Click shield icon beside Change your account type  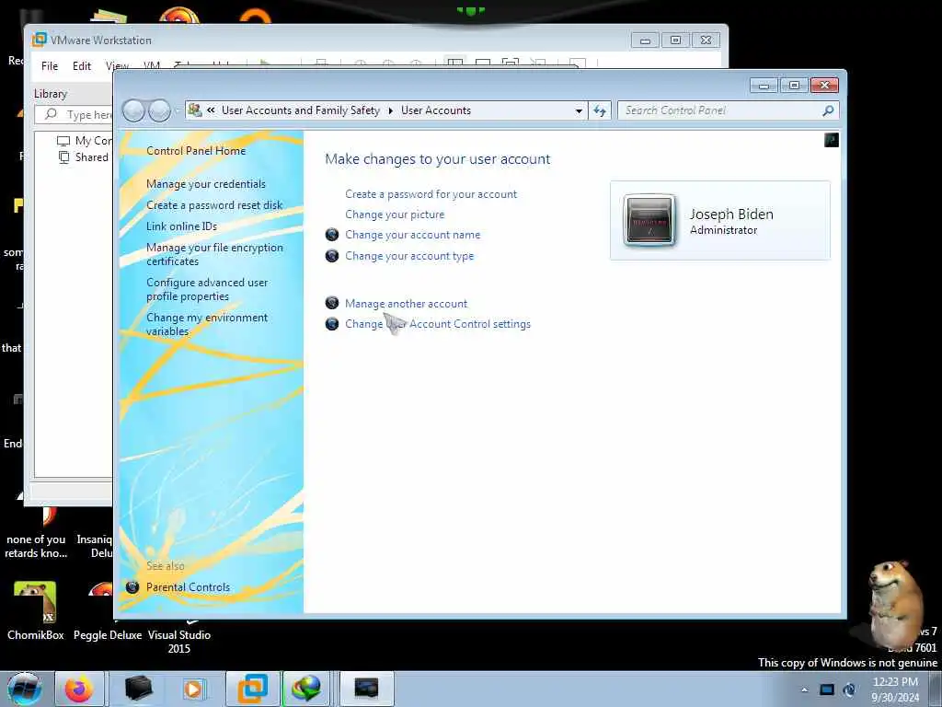tap(331, 256)
